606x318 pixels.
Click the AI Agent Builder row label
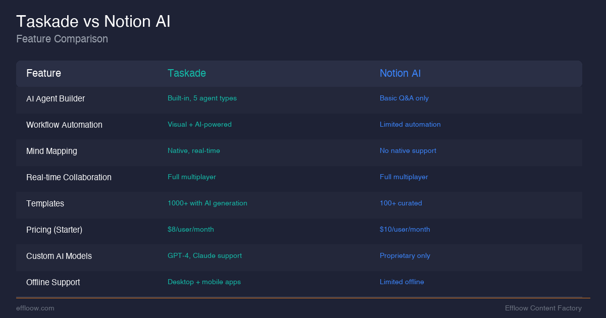[56, 98]
